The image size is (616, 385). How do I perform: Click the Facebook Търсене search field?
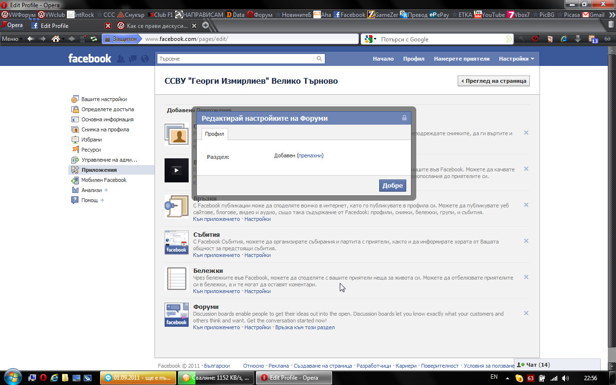tap(236, 59)
